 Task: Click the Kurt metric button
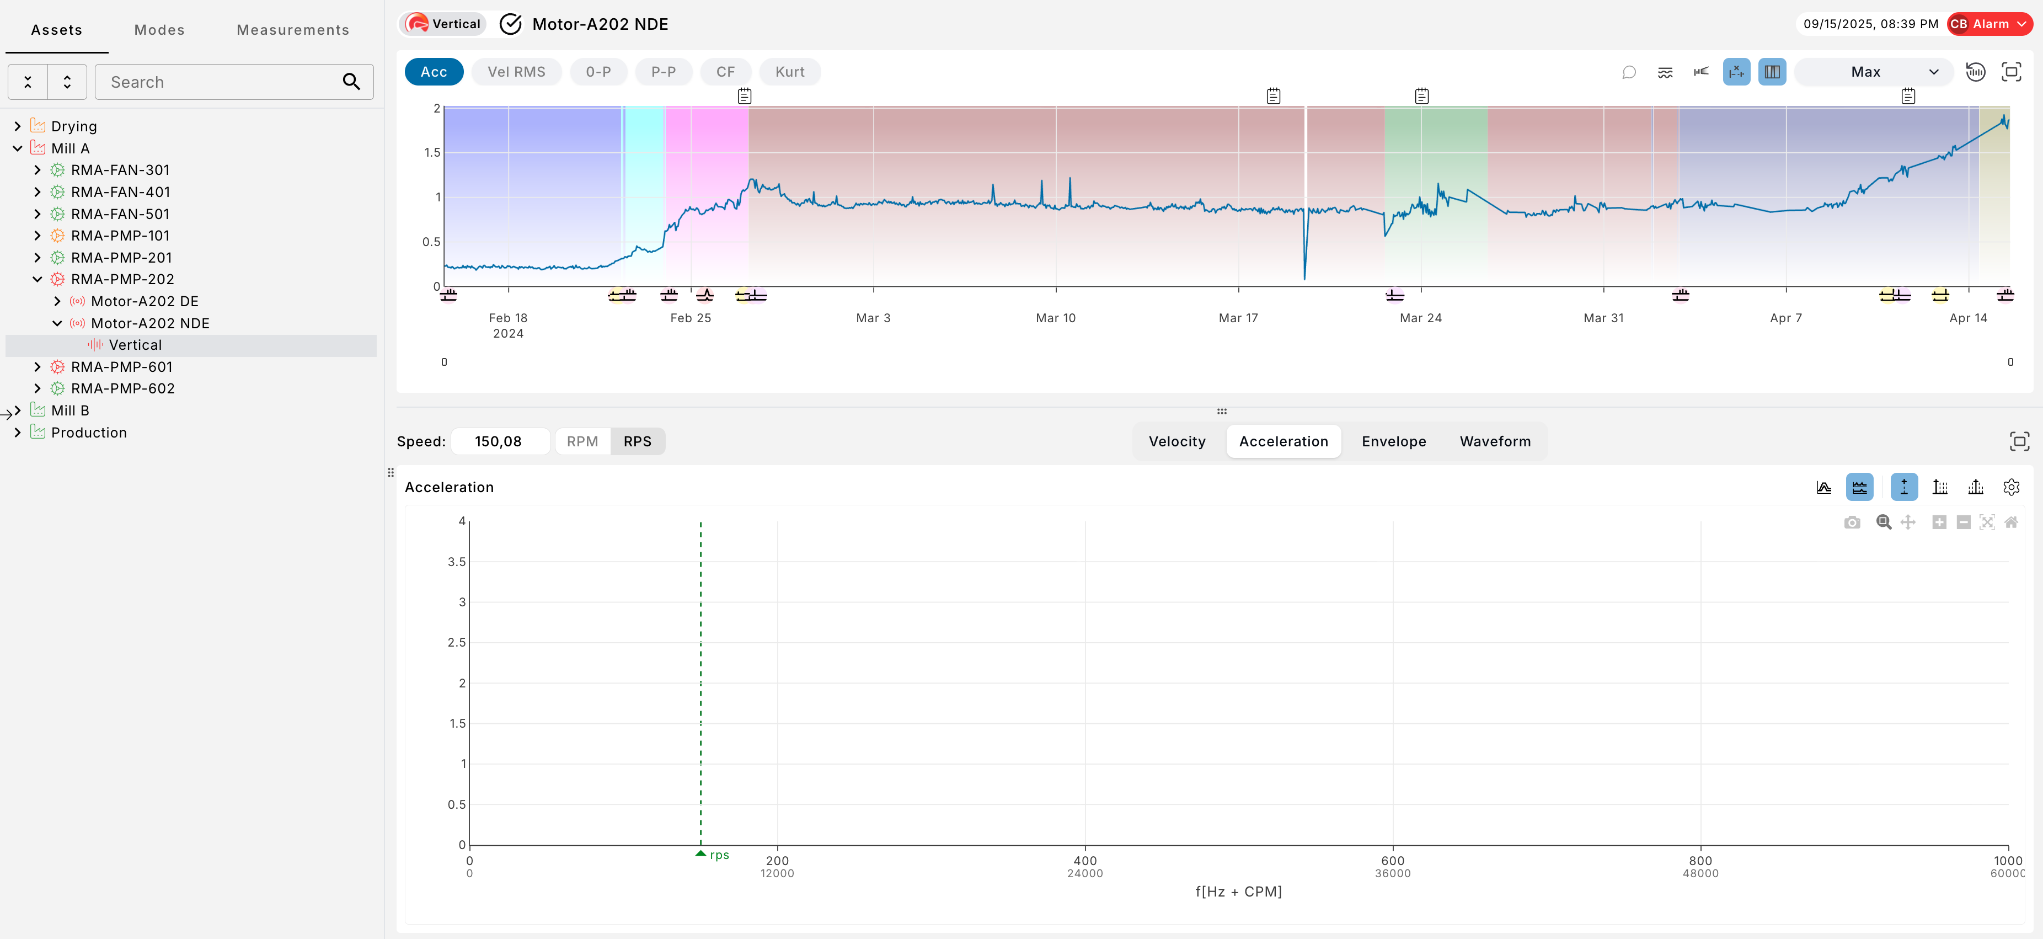[789, 72]
